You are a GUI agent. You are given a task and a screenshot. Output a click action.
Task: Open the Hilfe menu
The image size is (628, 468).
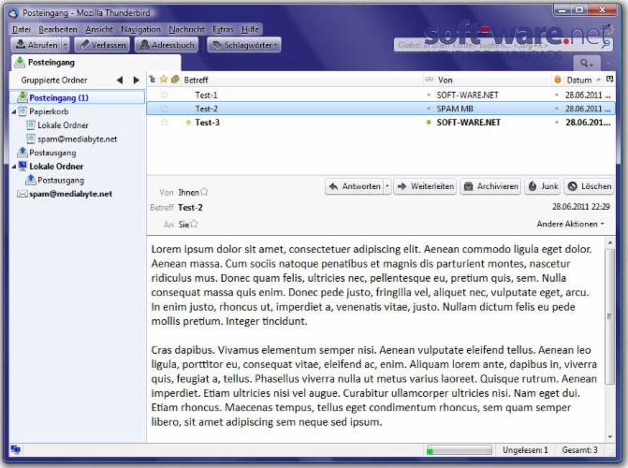coord(250,29)
